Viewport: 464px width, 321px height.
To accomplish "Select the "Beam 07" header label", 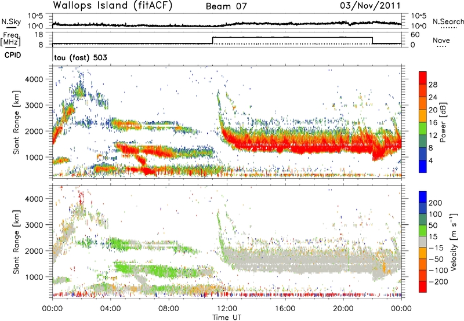I will coord(226,6).
